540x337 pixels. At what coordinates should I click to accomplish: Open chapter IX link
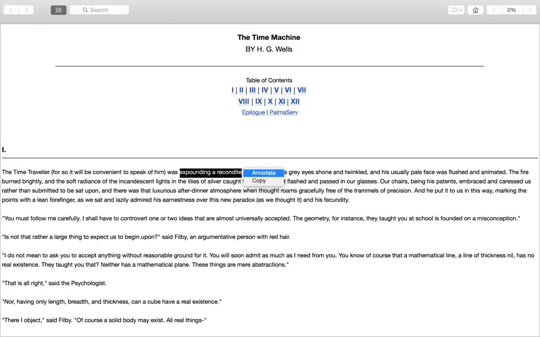259,102
